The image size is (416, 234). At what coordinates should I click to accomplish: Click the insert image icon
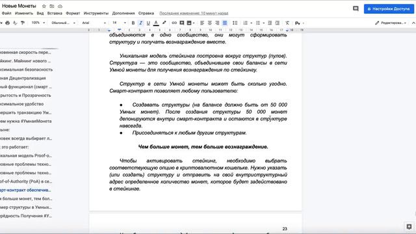tap(189, 23)
